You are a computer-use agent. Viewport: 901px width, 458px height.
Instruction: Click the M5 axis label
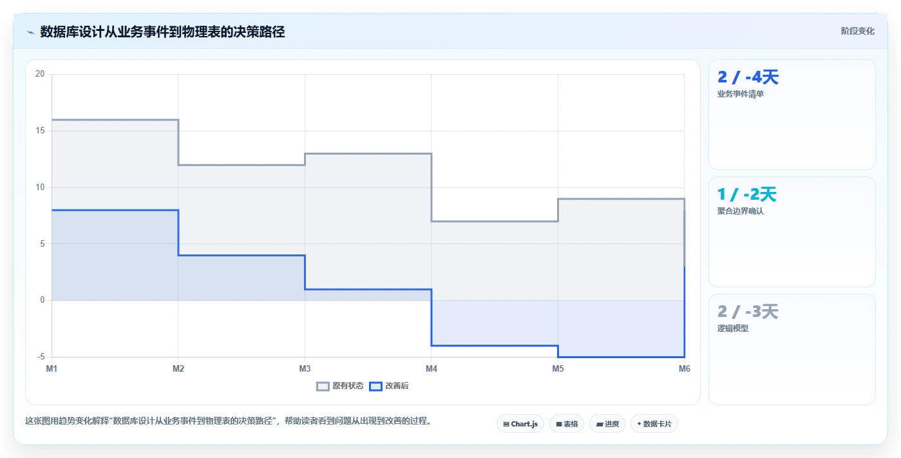coord(558,368)
